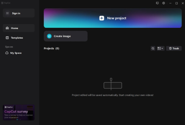This screenshot has height=125, width=185.
Task: Click the Sign in button
Action: pos(18,13)
